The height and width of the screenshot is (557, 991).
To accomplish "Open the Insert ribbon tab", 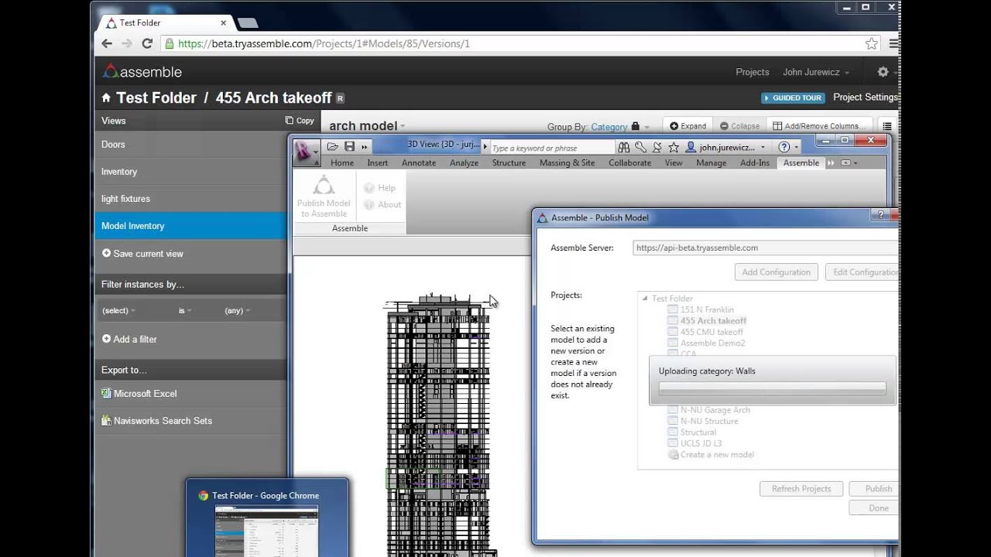I will pos(378,163).
